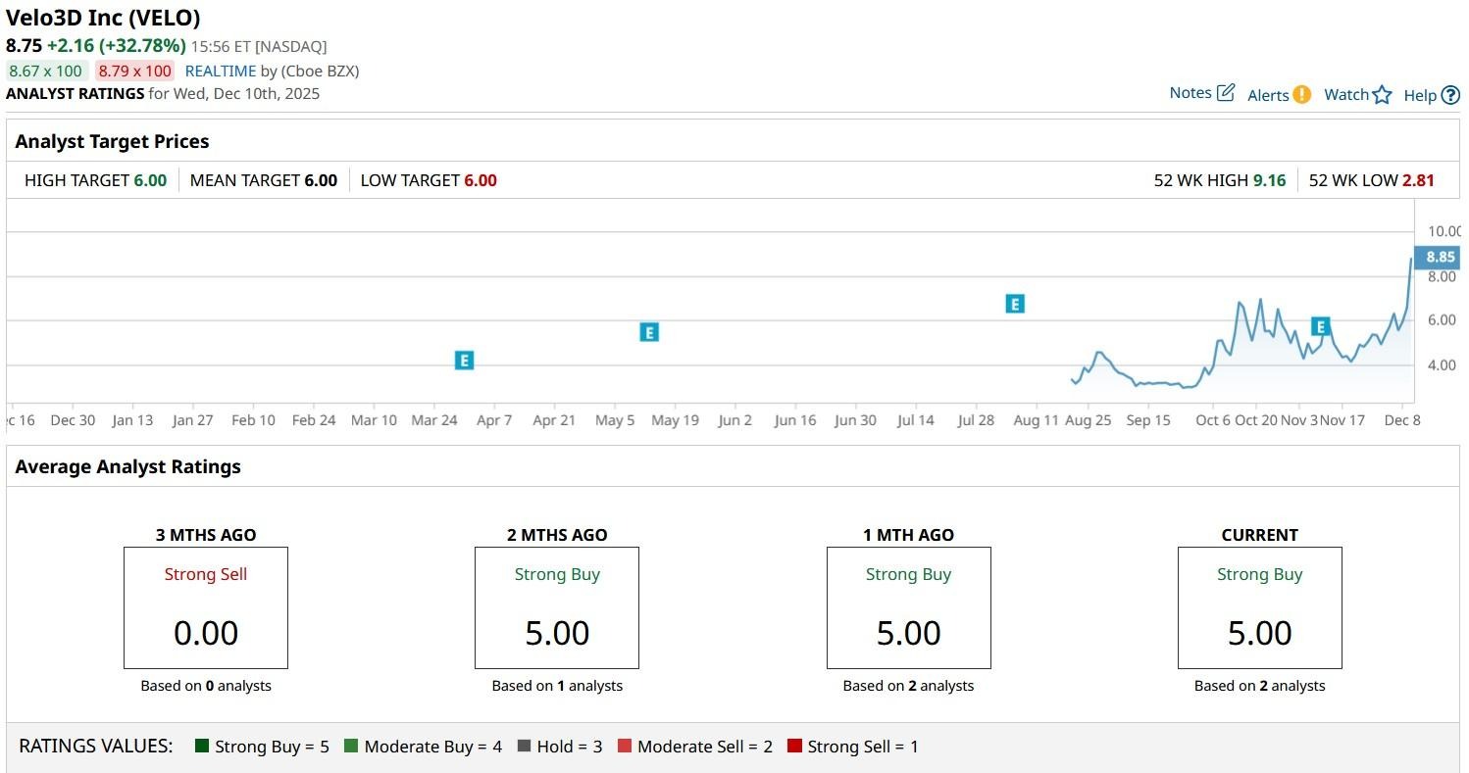
Task: Click the 4.00 y-axis price label
Action: pos(1442,365)
